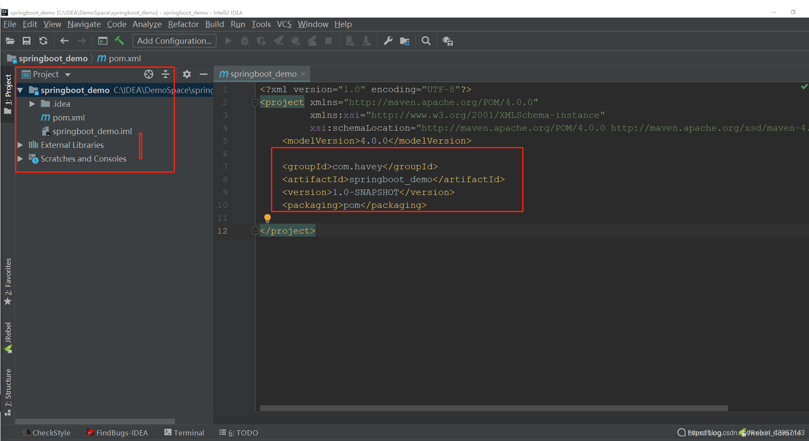Click the Save All disk icon
Image resolution: width=809 pixels, height=441 pixels.
pyautogui.click(x=27, y=41)
